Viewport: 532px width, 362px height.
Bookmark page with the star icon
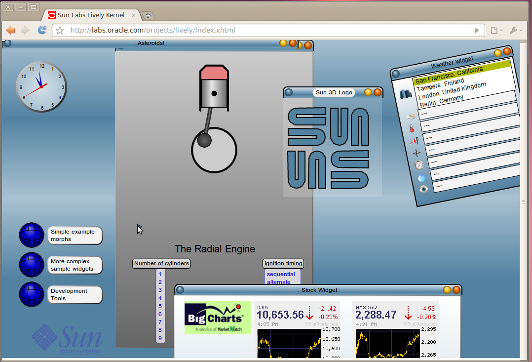(60, 30)
